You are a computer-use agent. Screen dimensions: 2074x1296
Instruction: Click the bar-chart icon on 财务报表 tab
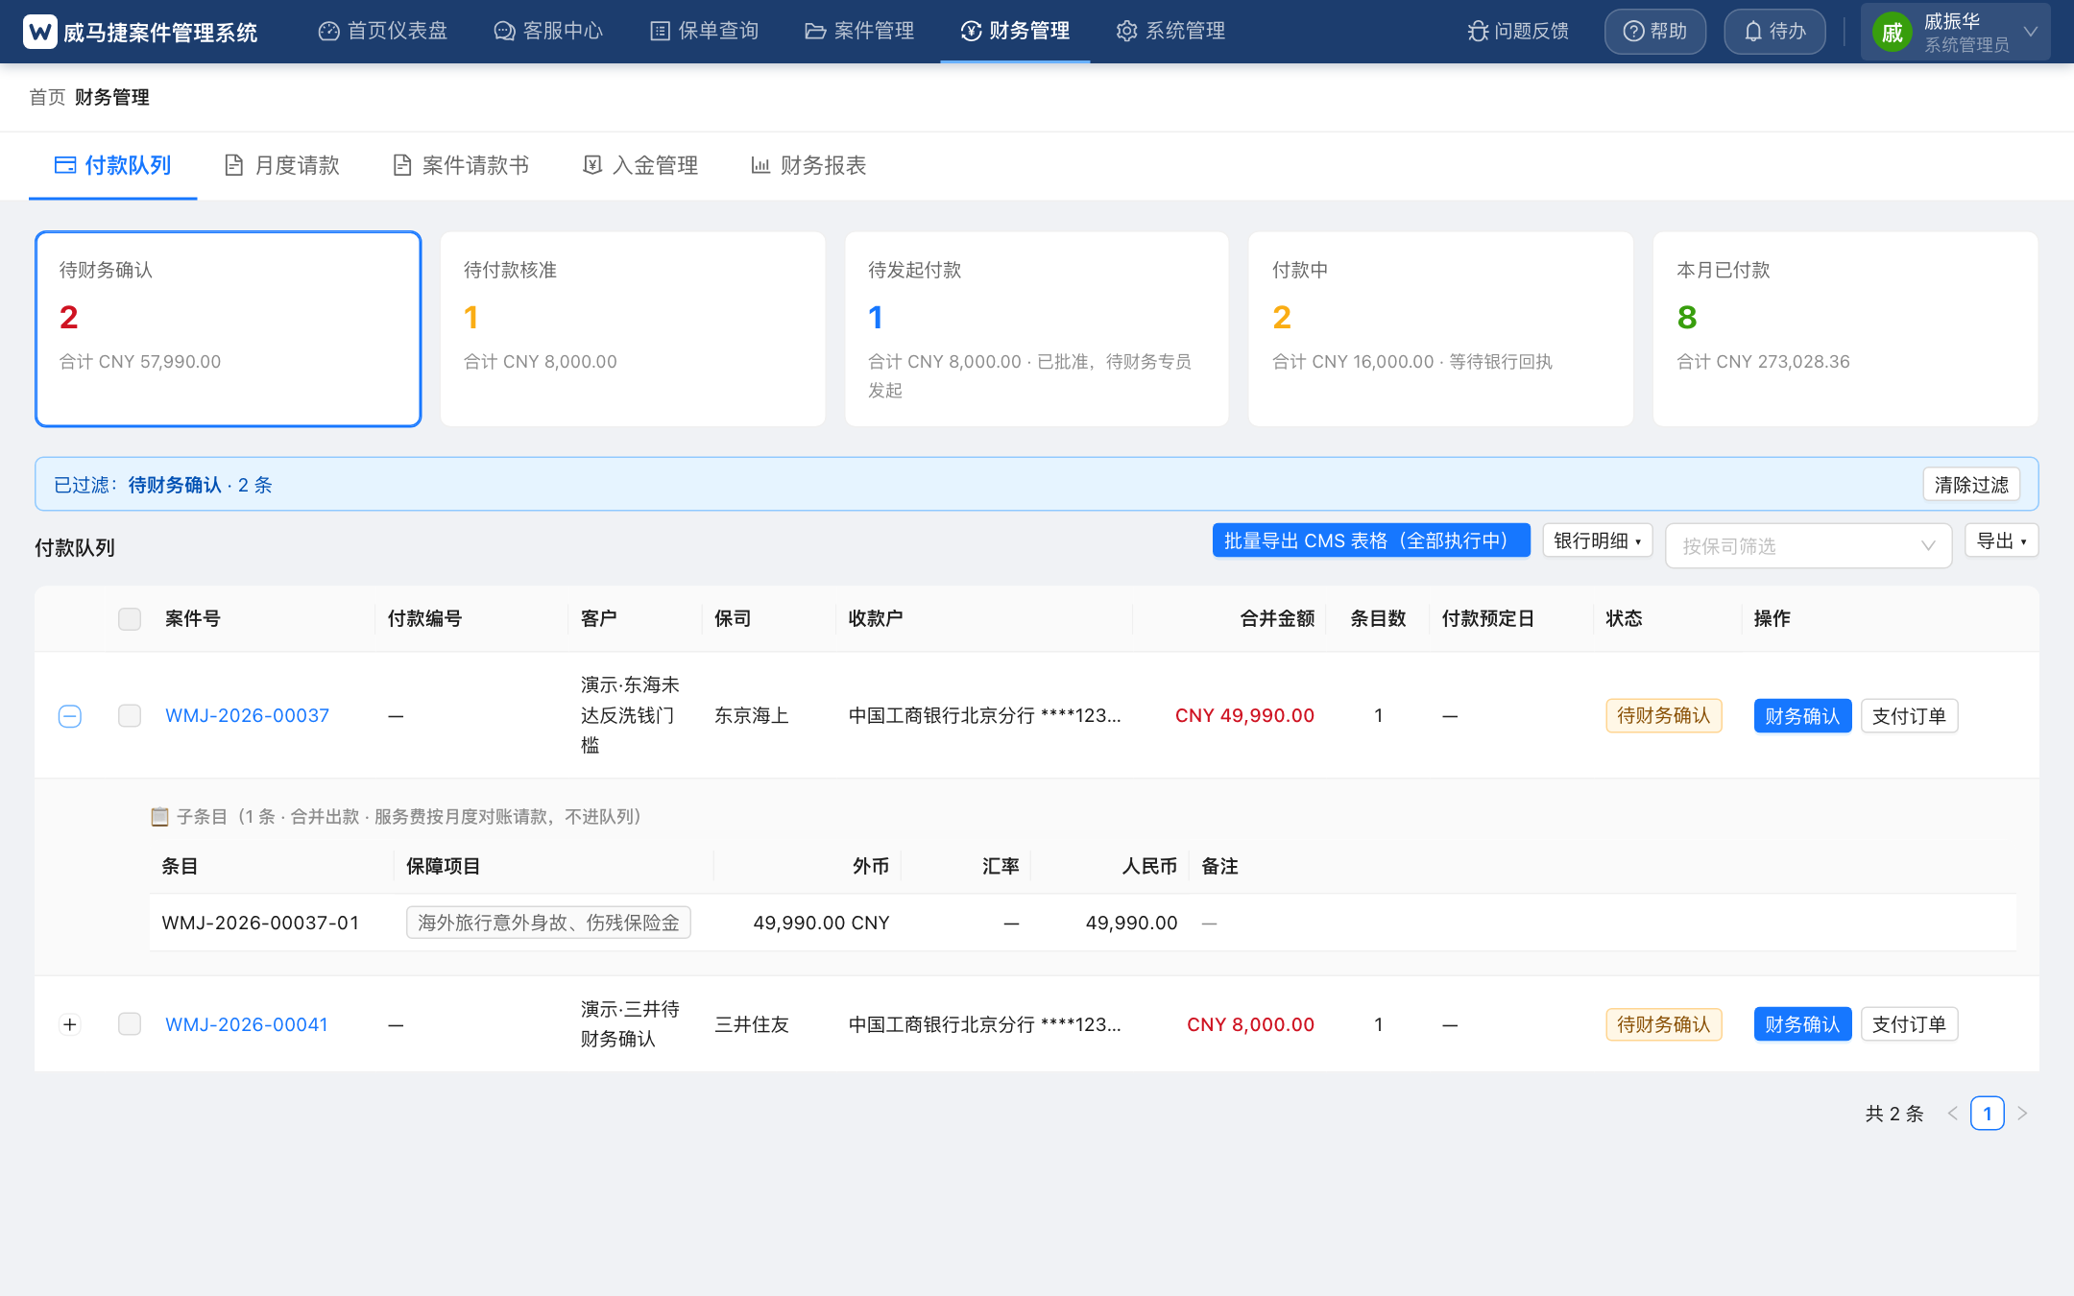pos(760,165)
